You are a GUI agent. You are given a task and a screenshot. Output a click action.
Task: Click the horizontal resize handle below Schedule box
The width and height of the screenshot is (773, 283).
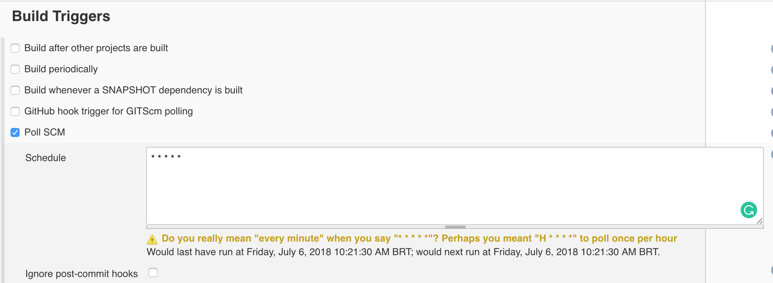pos(455,227)
